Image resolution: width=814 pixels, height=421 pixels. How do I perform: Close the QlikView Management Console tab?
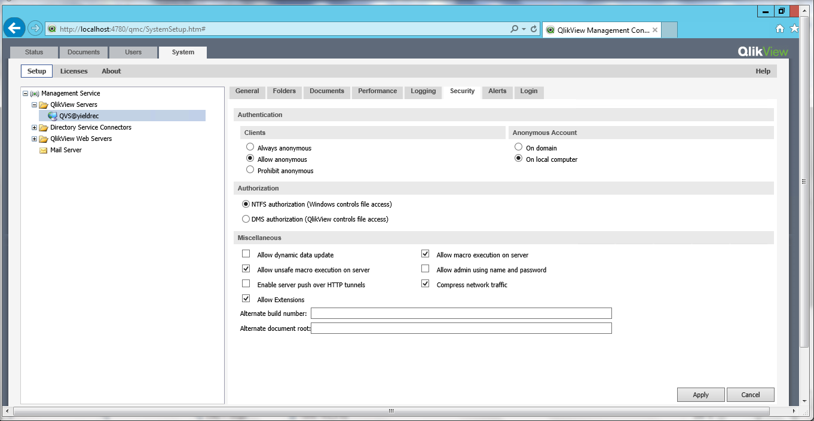pyautogui.click(x=655, y=30)
